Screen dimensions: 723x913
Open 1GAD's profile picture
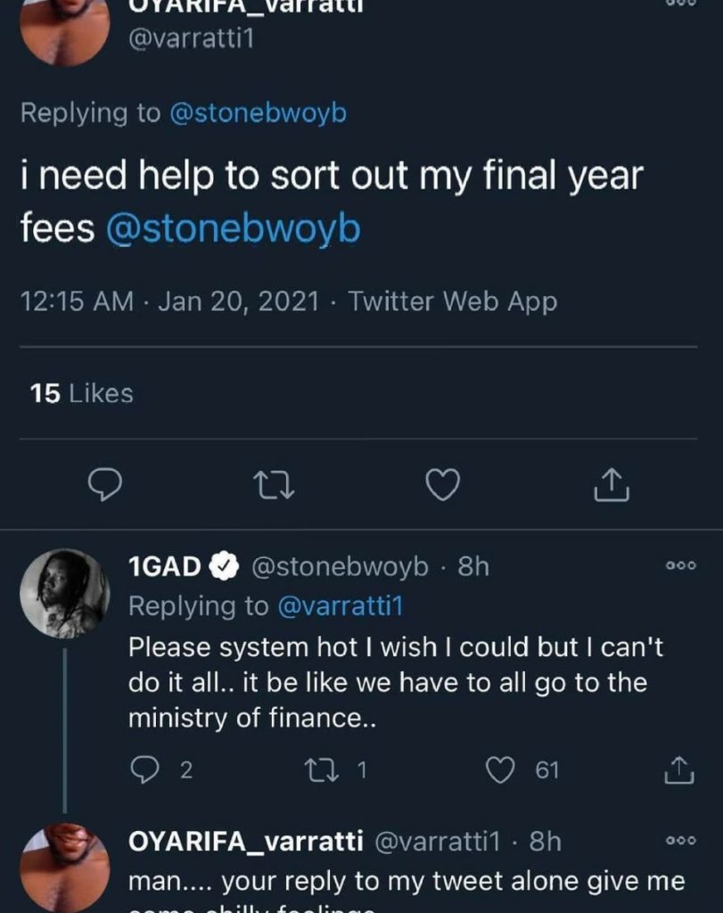pos(64,593)
